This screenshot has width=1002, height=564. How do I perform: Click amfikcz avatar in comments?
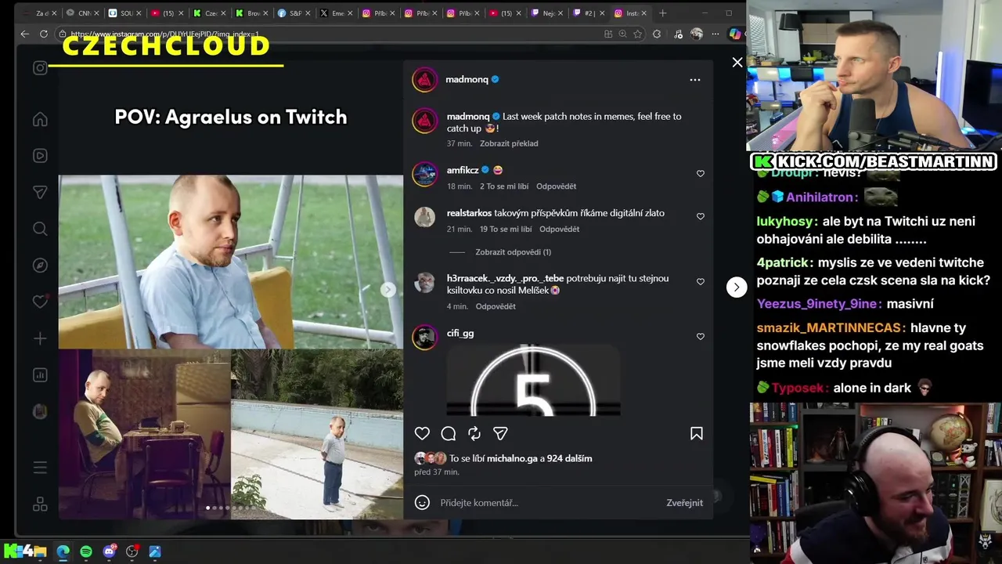click(x=425, y=174)
